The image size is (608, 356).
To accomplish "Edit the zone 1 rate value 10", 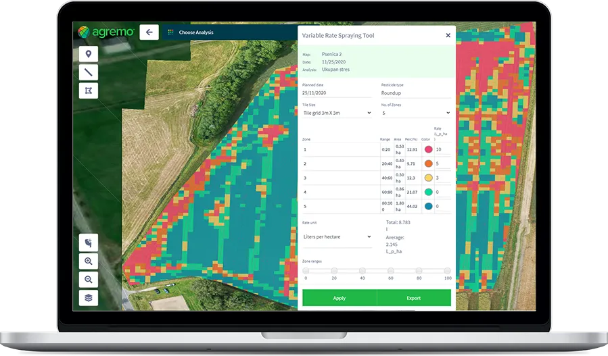I will 442,149.
